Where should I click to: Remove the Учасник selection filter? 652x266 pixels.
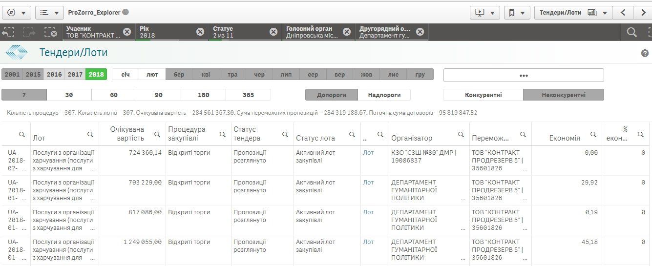point(127,32)
